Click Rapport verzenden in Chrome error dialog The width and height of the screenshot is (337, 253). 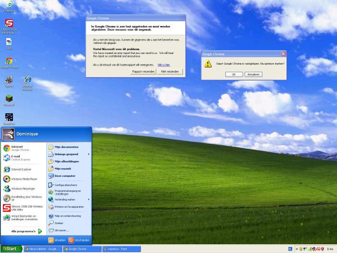point(143,72)
